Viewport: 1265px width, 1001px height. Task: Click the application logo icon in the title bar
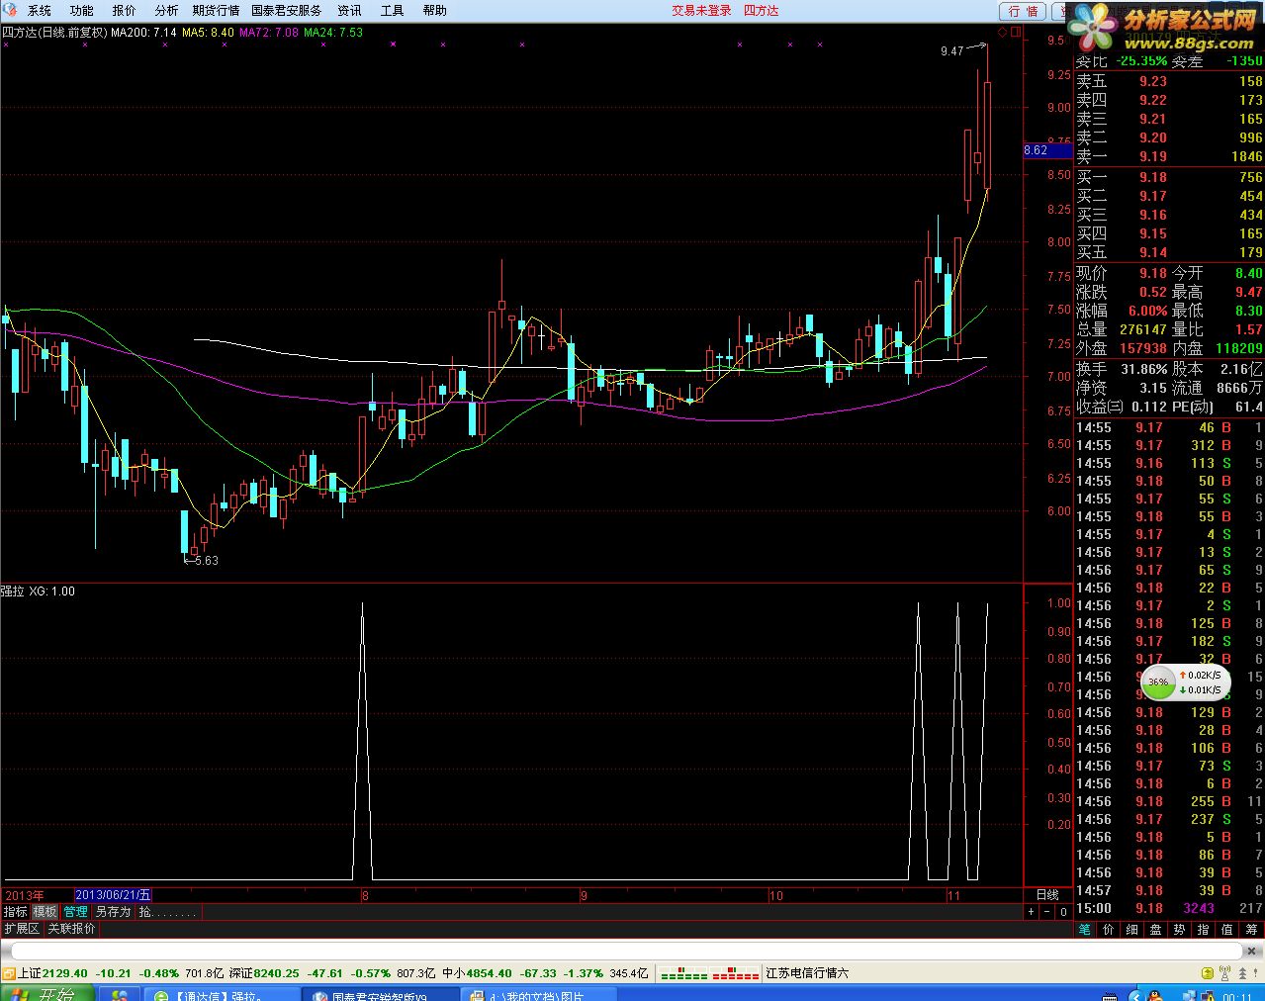point(10,11)
